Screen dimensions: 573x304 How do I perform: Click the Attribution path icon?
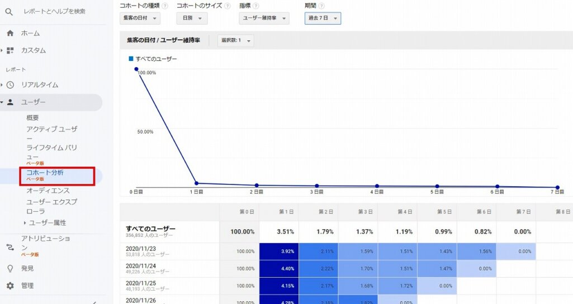[x=10, y=248]
